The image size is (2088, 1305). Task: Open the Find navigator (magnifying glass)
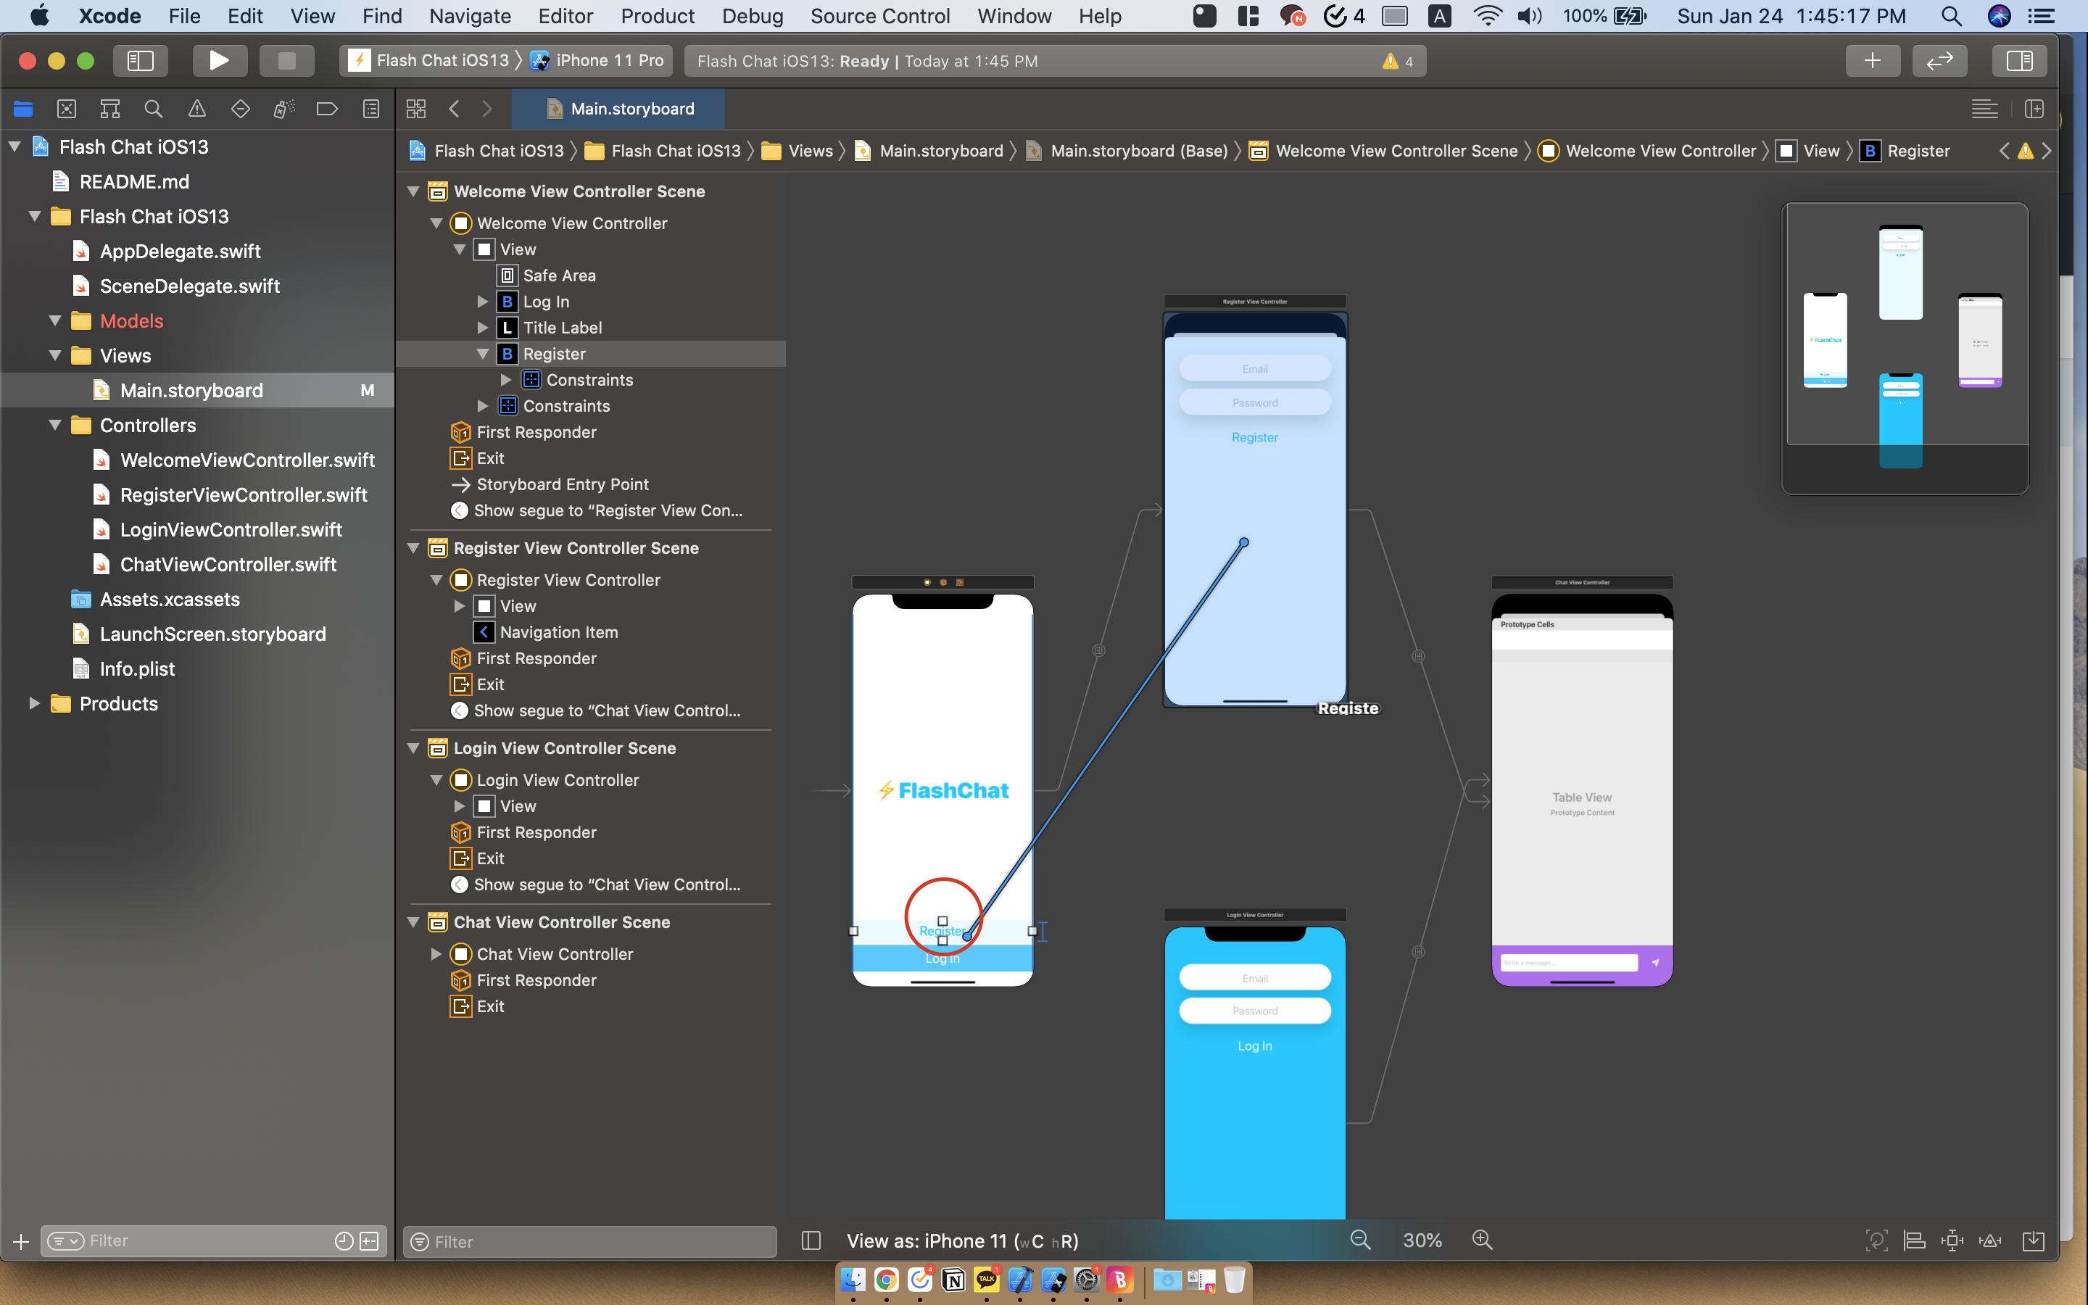point(154,109)
